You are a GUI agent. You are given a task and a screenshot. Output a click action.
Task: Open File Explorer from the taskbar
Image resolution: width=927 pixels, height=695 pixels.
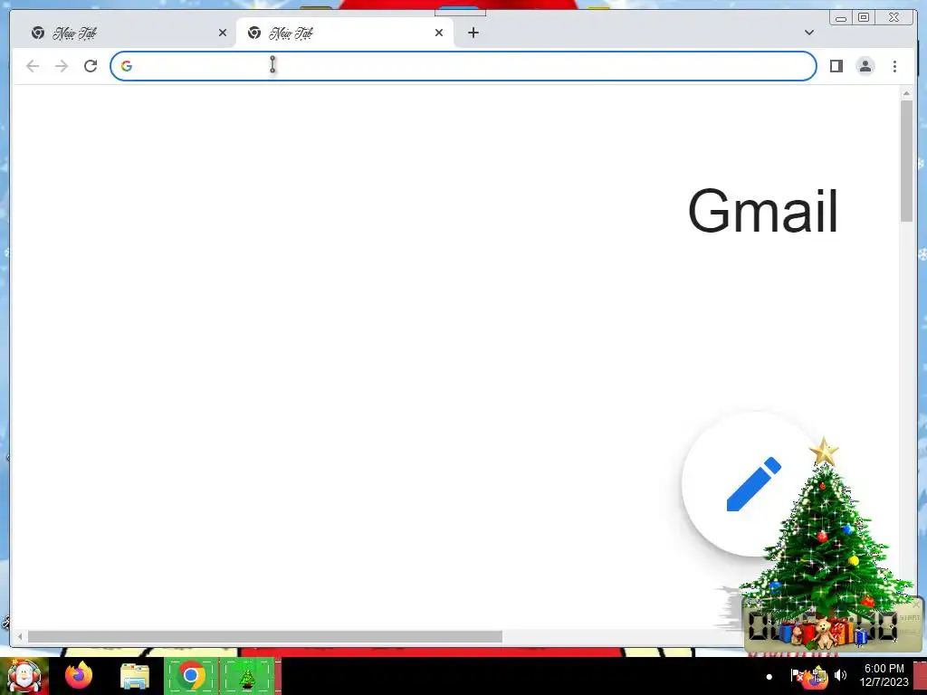pyautogui.click(x=135, y=676)
